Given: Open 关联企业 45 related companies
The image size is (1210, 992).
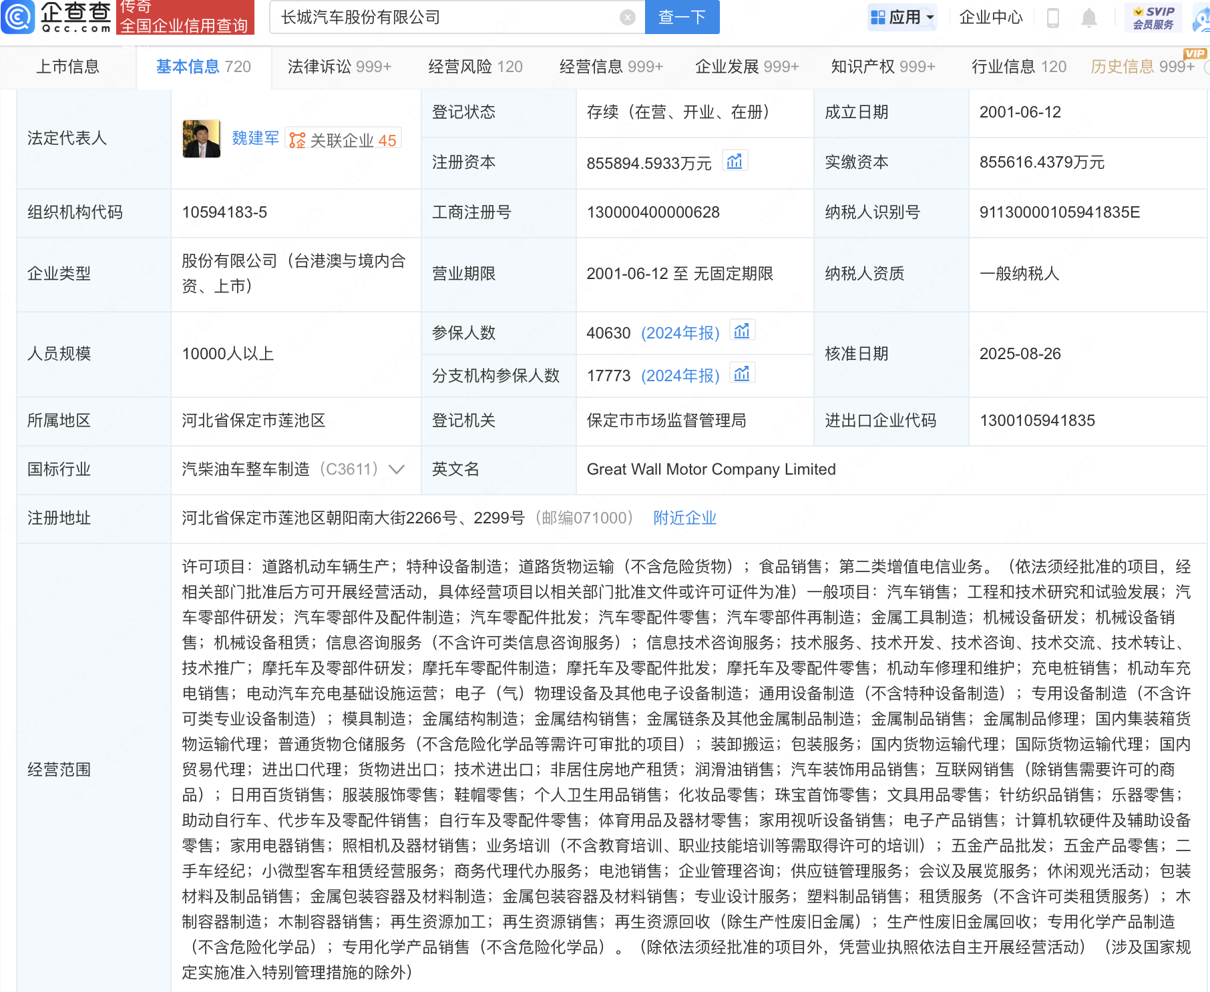Looking at the screenshot, I should pos(343,140).
